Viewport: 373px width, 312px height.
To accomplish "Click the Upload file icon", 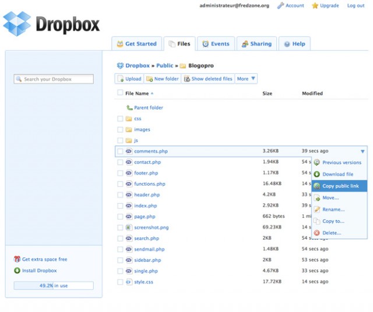I will coord(121,79).
